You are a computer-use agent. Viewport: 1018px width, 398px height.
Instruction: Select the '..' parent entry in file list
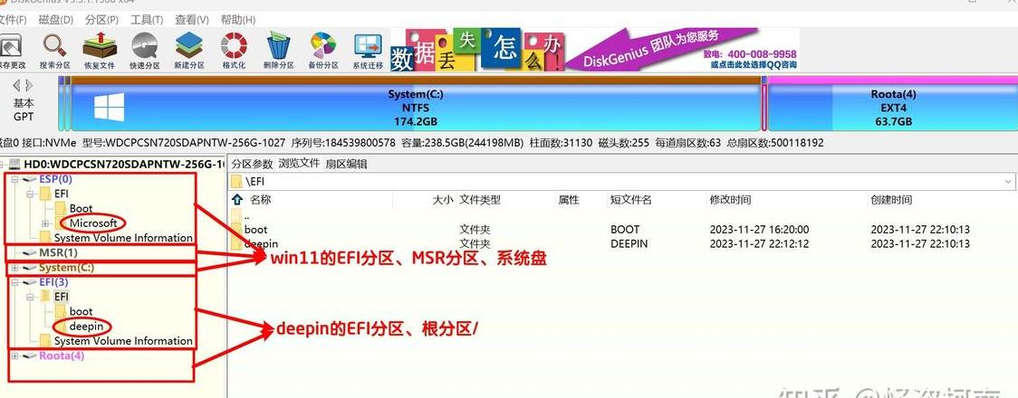coord(246,216)
